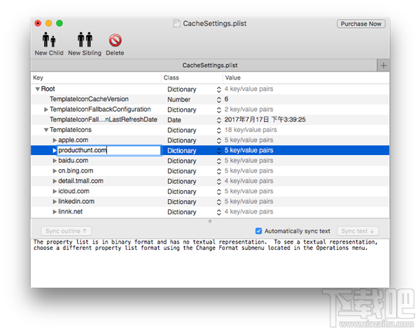
Task: Click the document icon in title bar
Action: click(x=177, y=24)
